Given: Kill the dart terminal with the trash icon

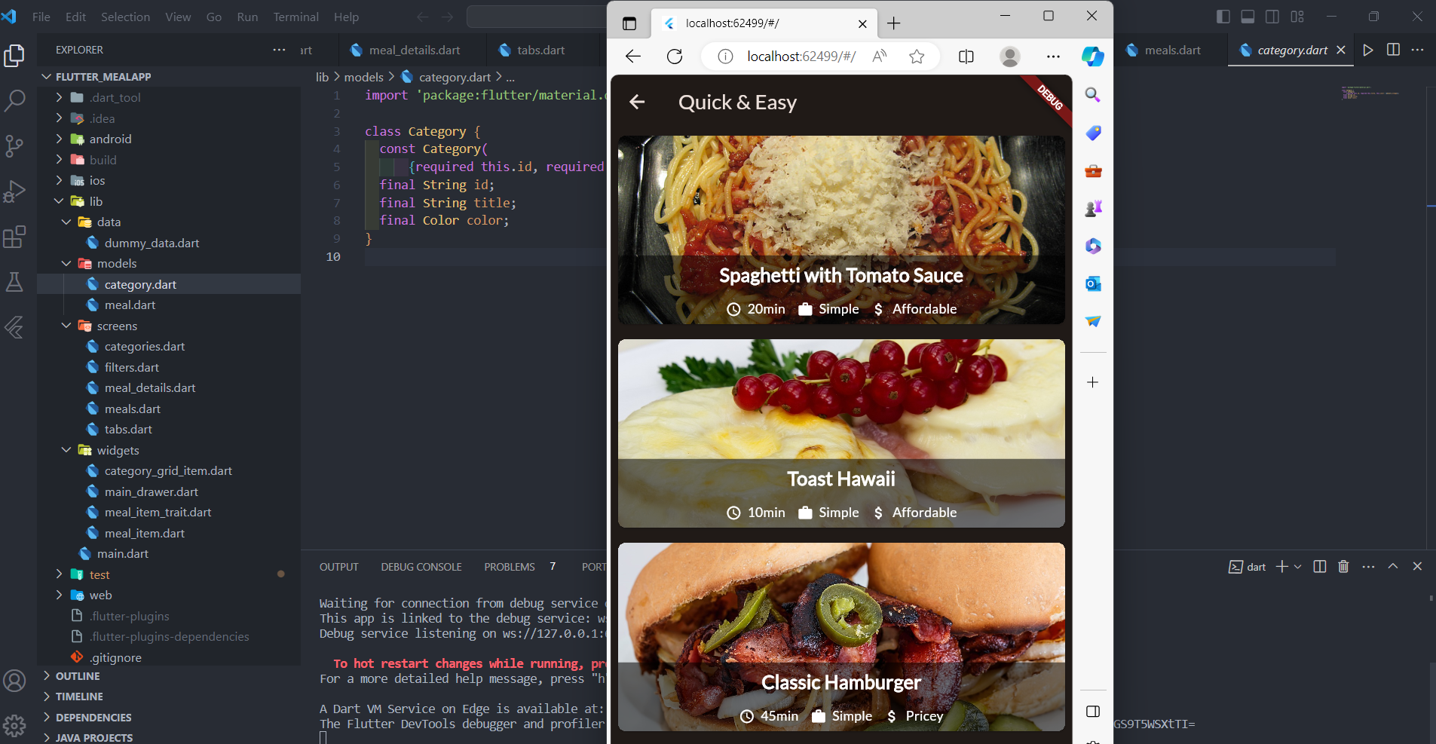Looking at the screenshot, I should coord(1343,566).
